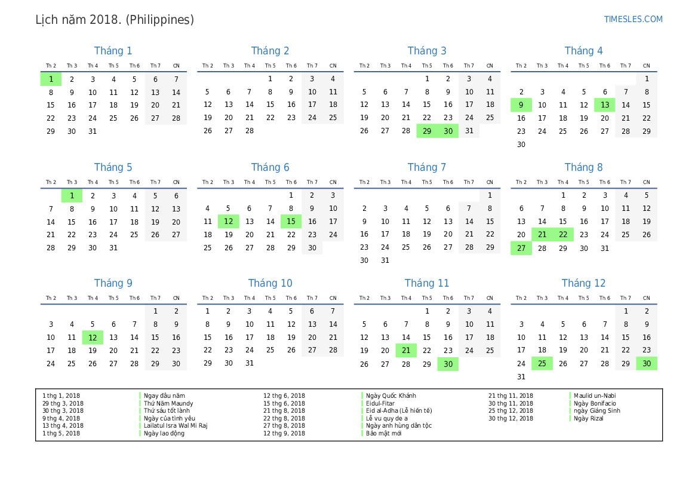
Task: Select highlighted day 12 in Tháng 9
Action: pos(93,337)
